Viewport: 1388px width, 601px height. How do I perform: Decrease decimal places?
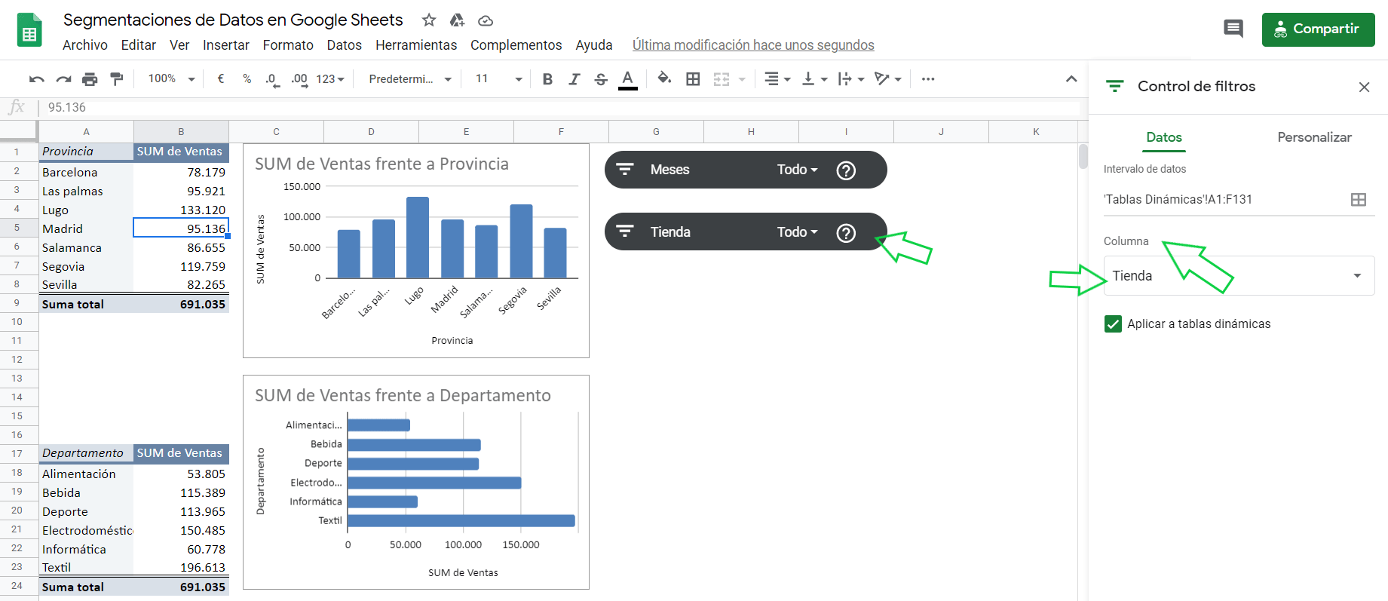click(x=272, y=79)
